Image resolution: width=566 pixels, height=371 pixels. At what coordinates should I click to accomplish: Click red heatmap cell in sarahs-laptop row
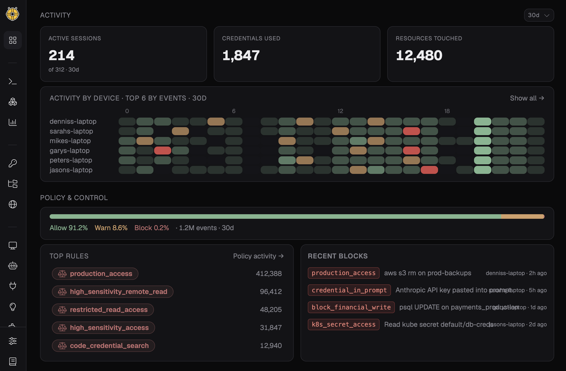tap(412, 131)
